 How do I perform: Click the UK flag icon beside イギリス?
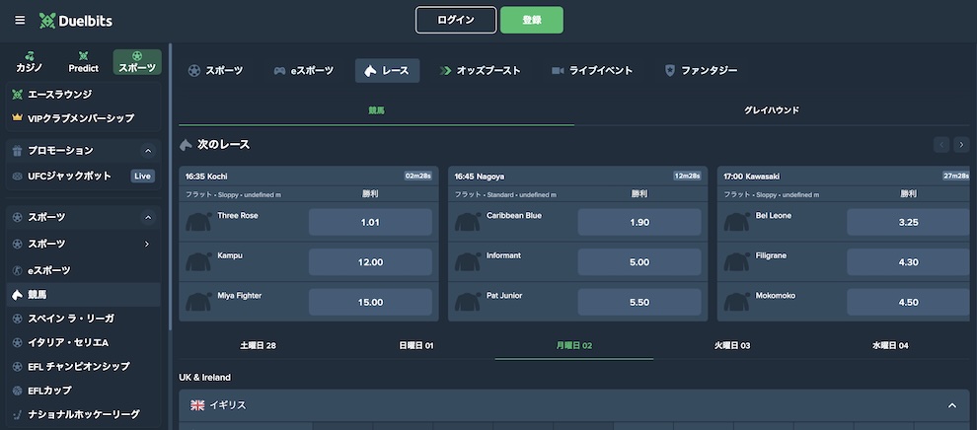(197, 405)
